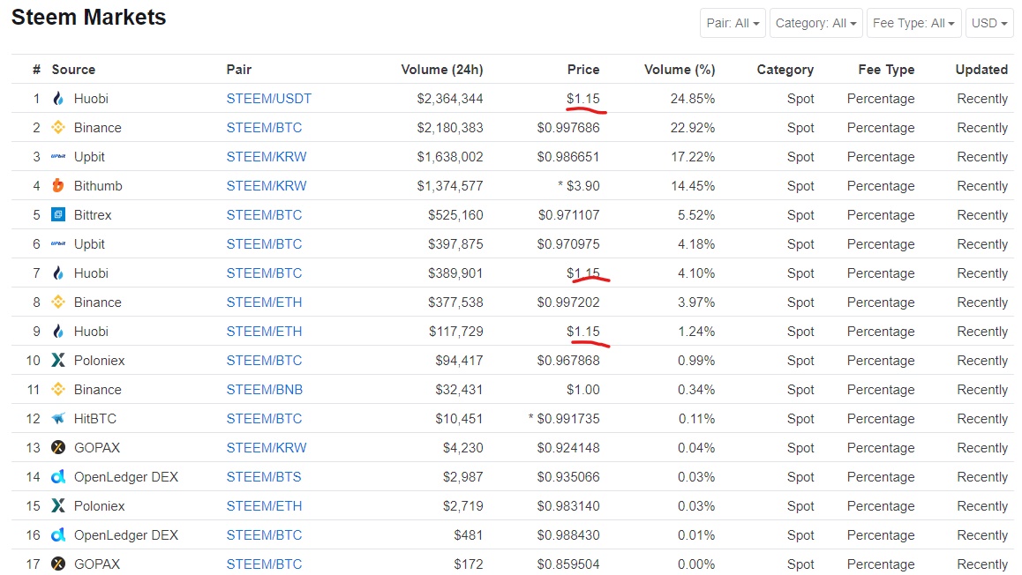Click the OpenLedger DEX logo in row 14

58,477
